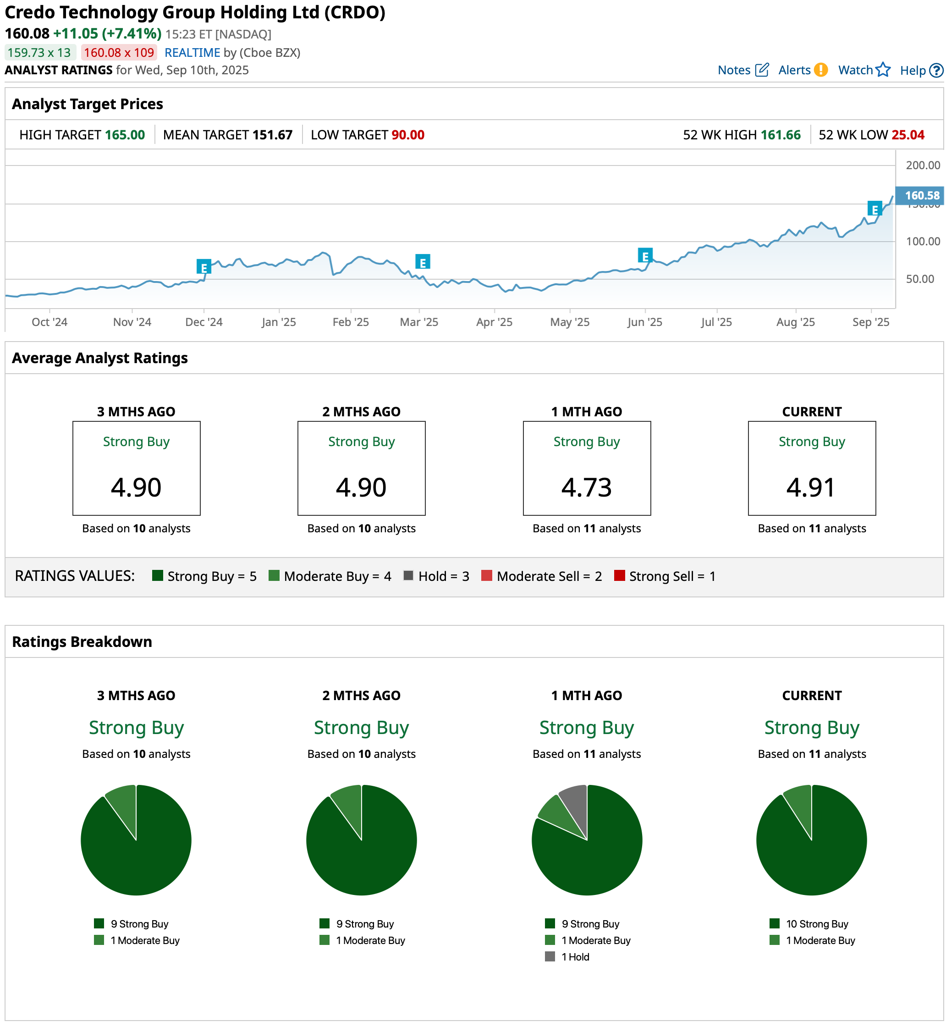Click the Strong Buy = 5 legend swatch
Viewport: 946px width, 1027px height.
pyautogui.click(x=158, y=575)
